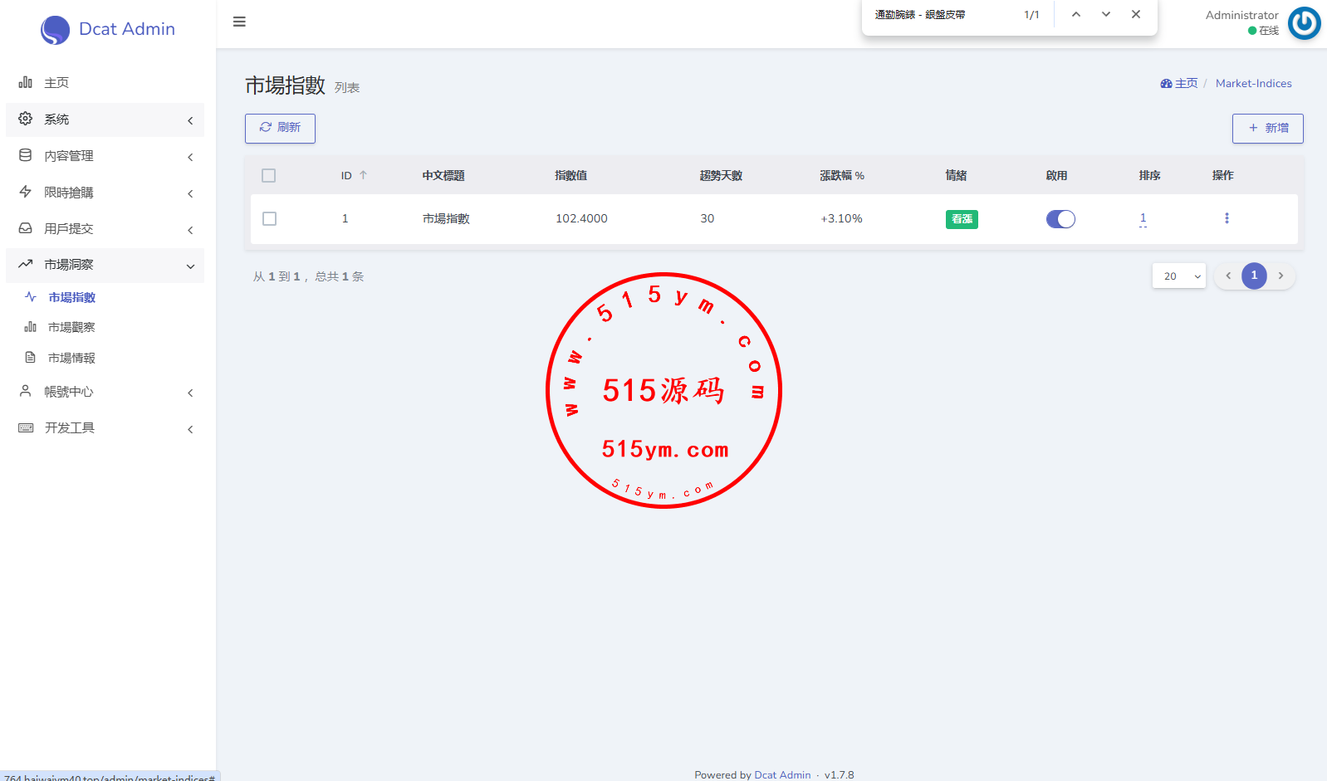
Task: Collapse the 市場洞察 sidebar menu
Action: (105, 265)
